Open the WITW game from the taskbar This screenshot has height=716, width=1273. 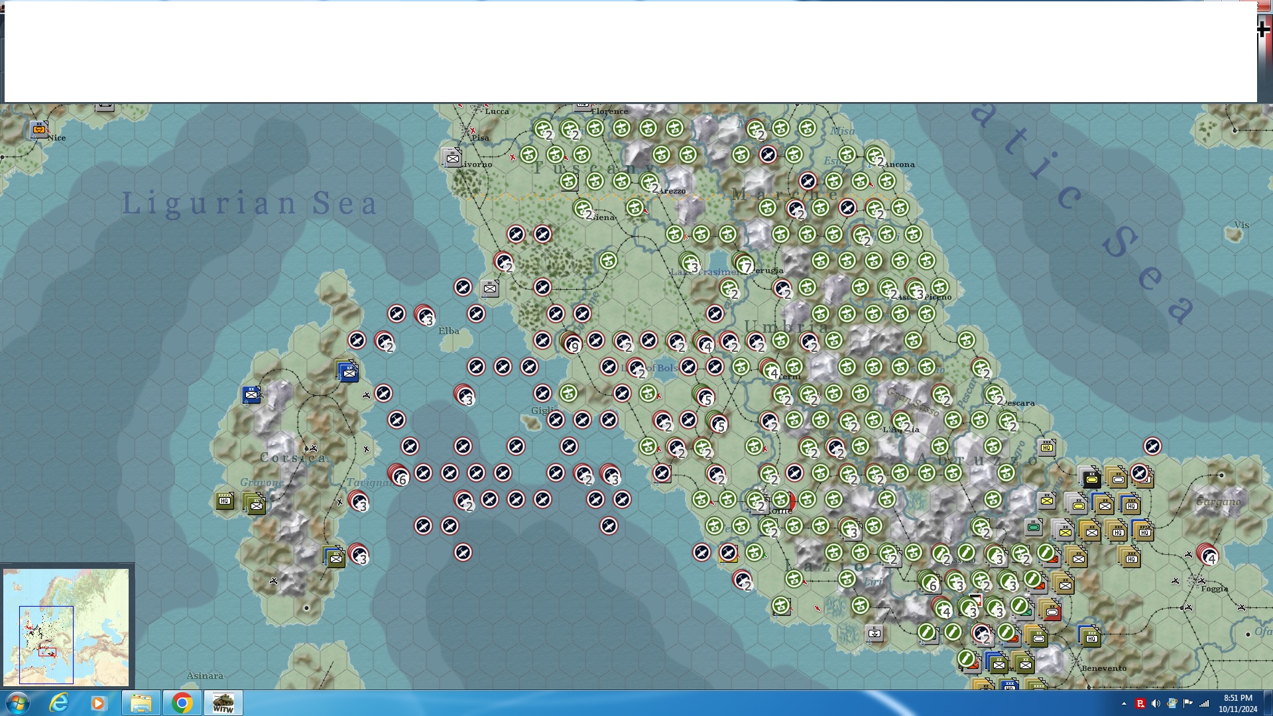tap(223, 703)
